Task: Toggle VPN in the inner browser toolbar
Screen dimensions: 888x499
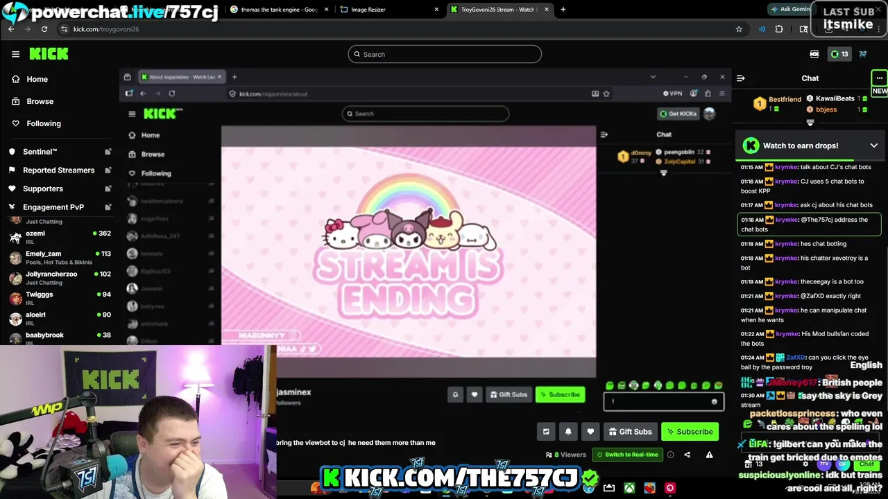Action: 672,94
